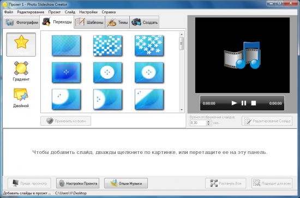Click the Применить ко всем button
Image resolution: width=300 pixels, height=198 pixels.
coord(65,121)
